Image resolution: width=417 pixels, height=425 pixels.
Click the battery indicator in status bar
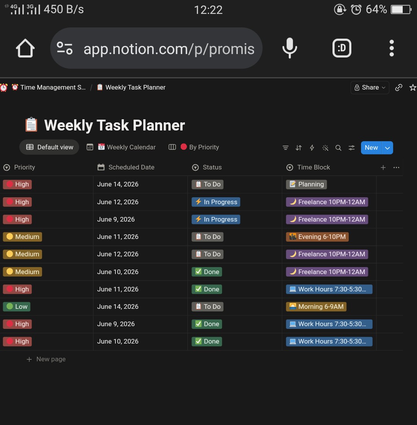pos(401,10)
